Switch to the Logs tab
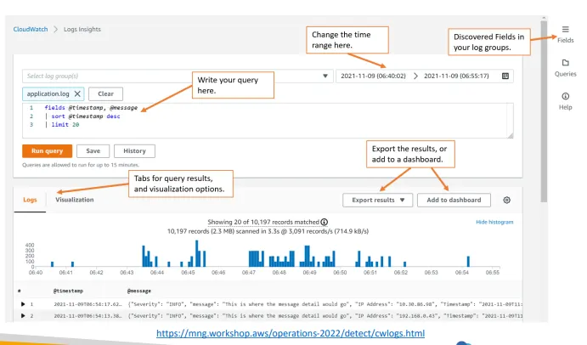The width and height of the screenshot is (587, 345). (30, 200)
